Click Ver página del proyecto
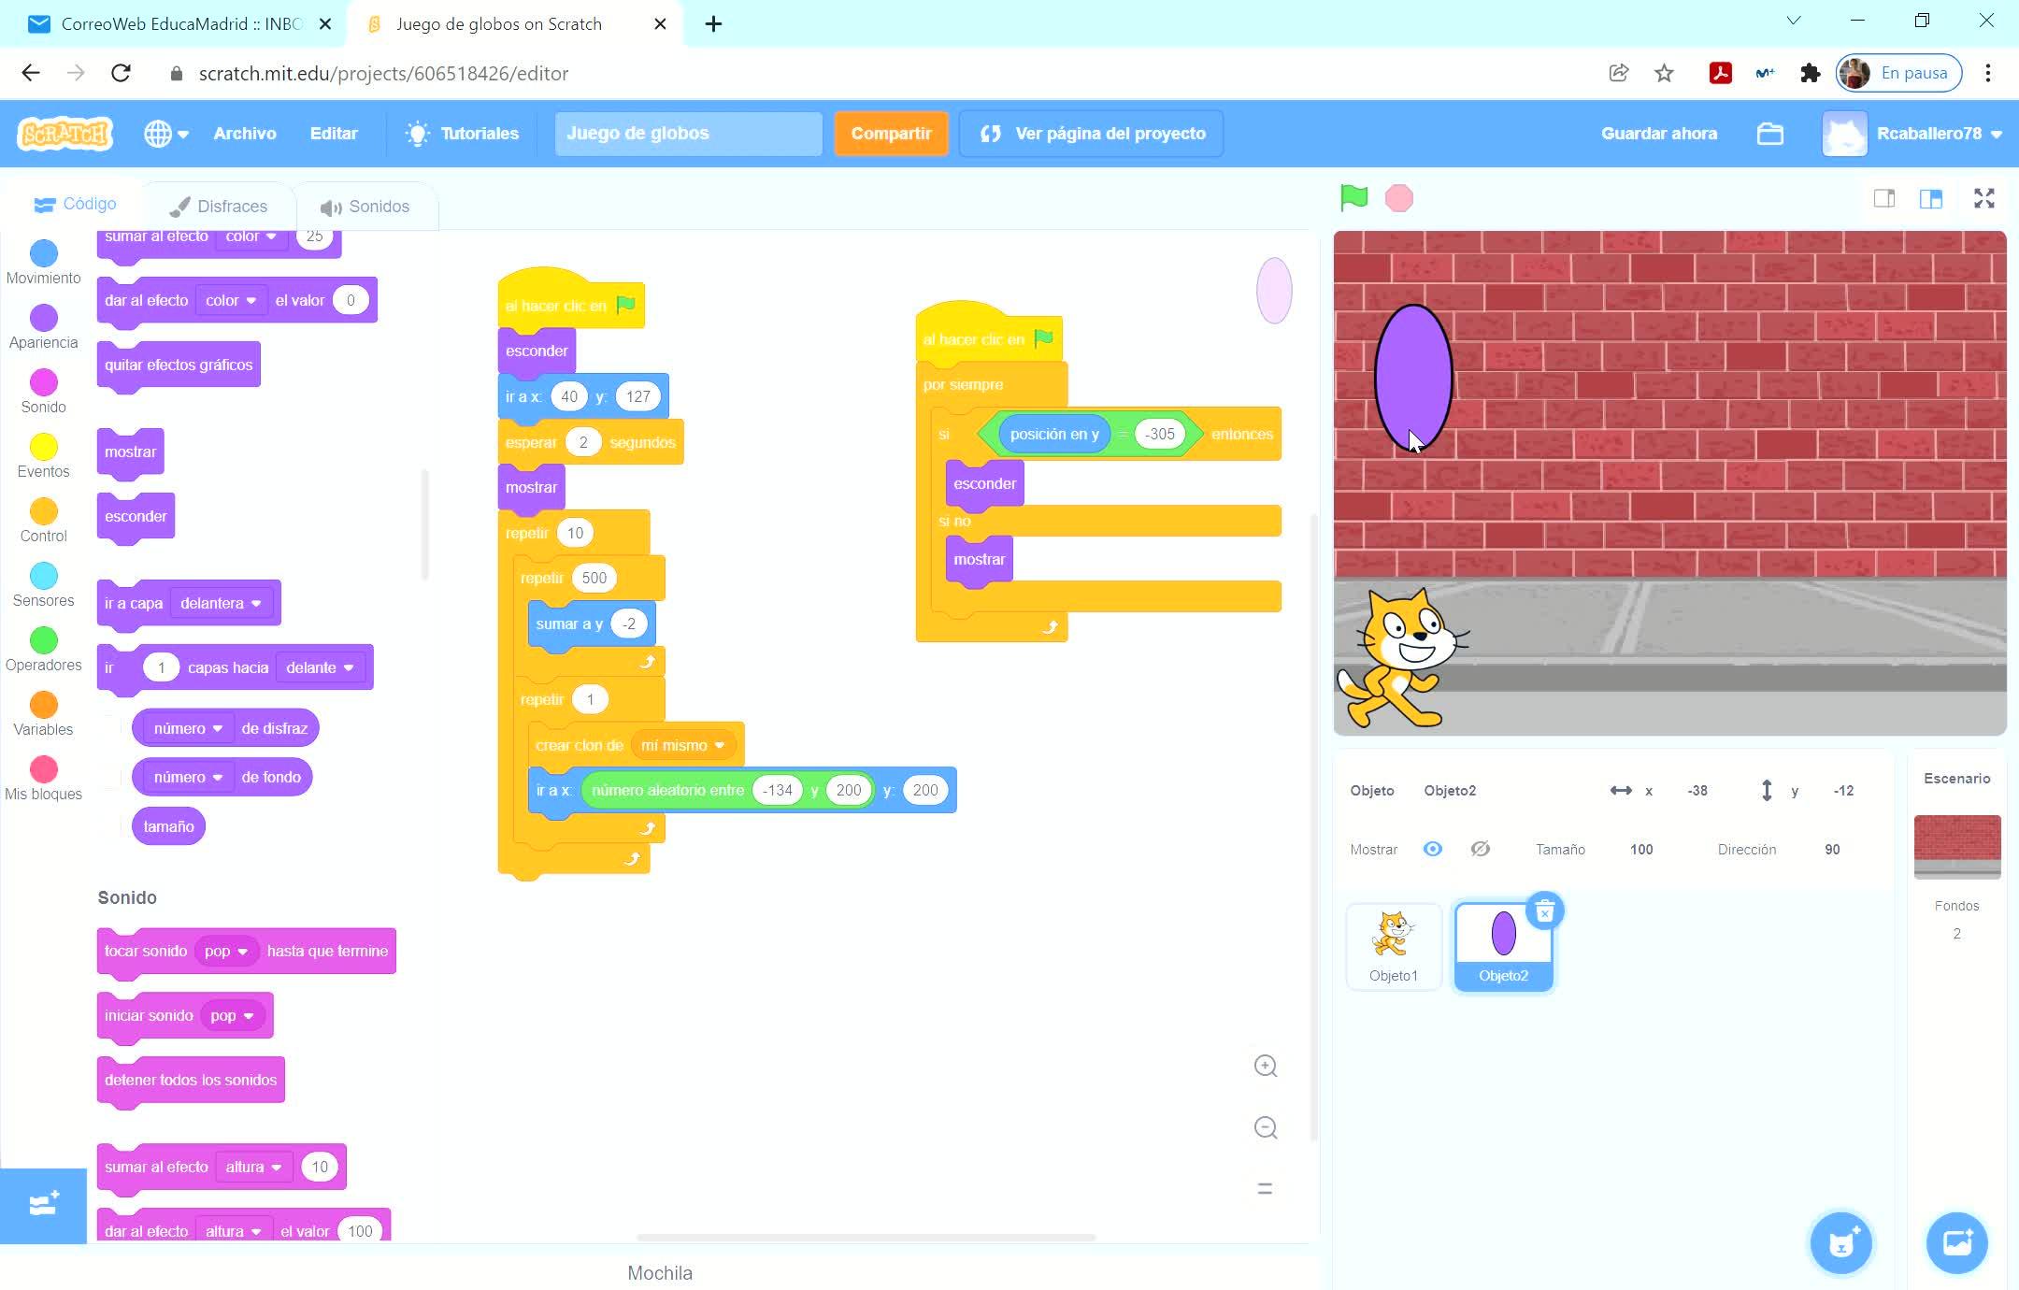2019x1290 pixels. [1092, 134]
